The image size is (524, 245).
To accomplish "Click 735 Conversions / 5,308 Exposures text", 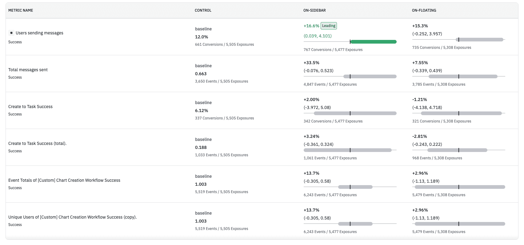I will pos(442,48).
